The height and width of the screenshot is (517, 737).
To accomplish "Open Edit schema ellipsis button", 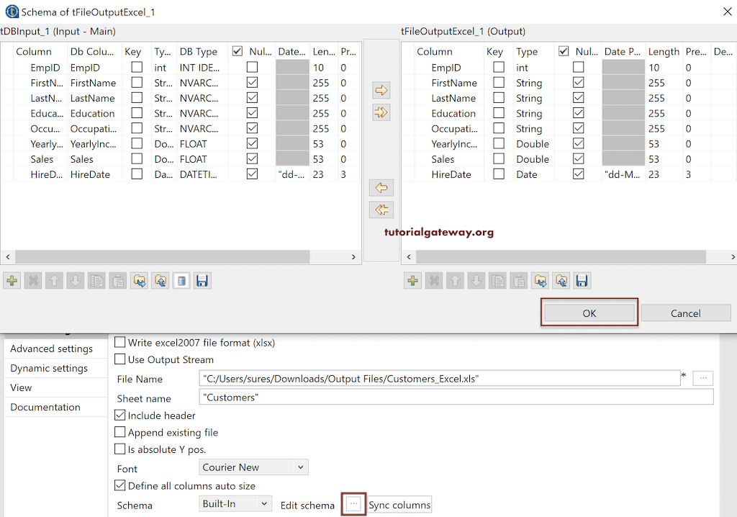I will (x=353, y=505).
